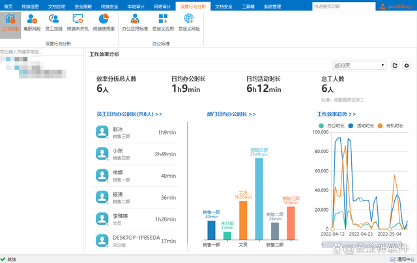The height and width of the screenshot is (263, 417).
Task: Switch to the 文档安全 tab
Action: coord(223,7)
